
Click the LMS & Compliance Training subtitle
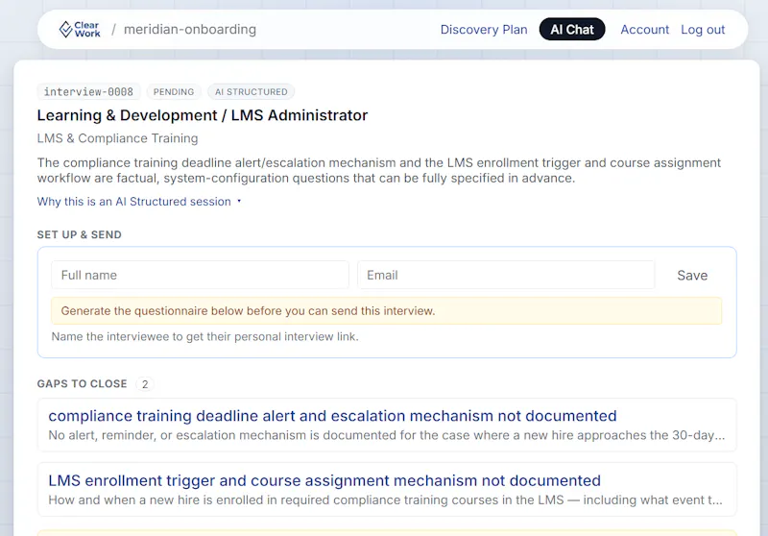coord(117,138)
